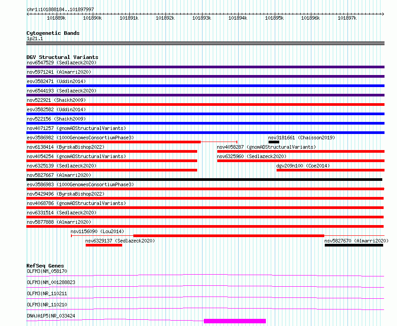The width and height of the screenshot is (397, 326).
Task: Click the chr1:101888184..101897997 coordinate label
Action: pos(60,9)
